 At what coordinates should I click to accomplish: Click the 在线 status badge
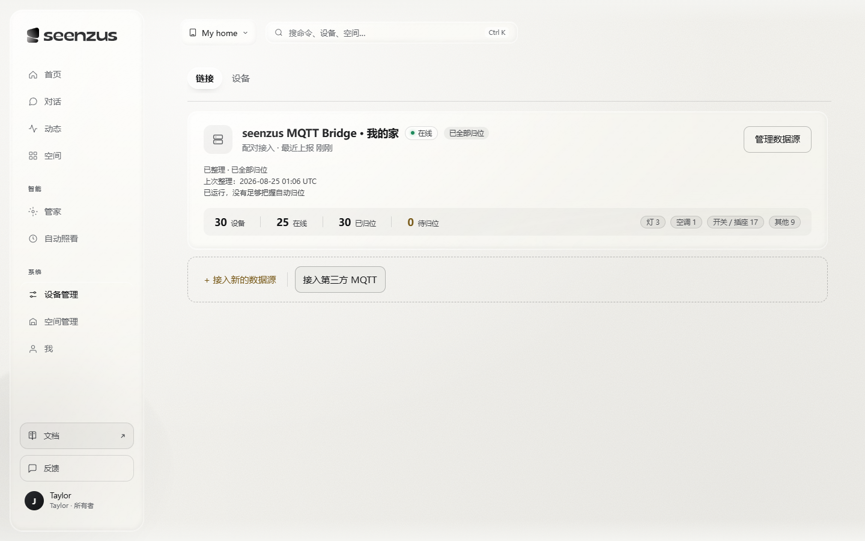421,133
